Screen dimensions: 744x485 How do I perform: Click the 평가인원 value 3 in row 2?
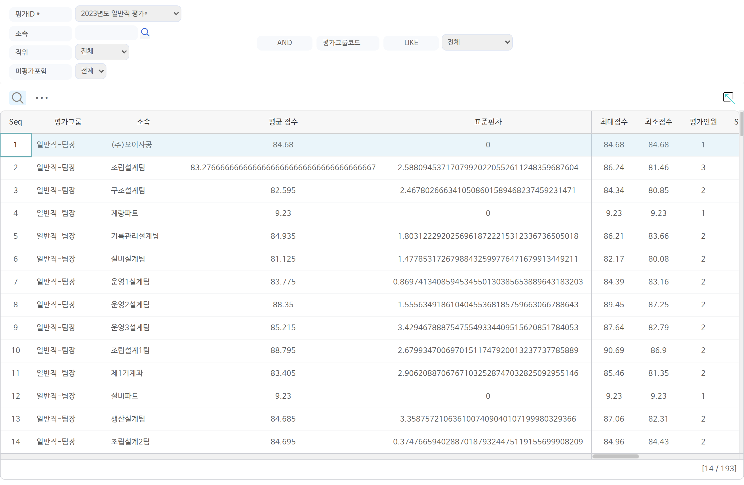coord(703,168)
